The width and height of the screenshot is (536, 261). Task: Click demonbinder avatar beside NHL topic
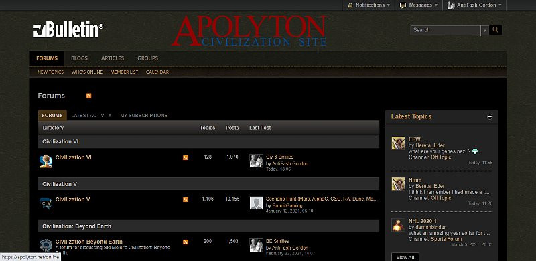398,225
